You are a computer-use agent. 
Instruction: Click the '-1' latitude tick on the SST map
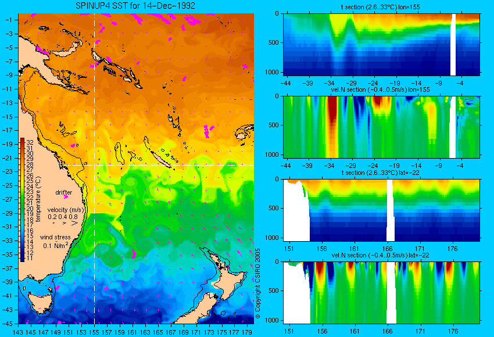click(x=9, y=20)
